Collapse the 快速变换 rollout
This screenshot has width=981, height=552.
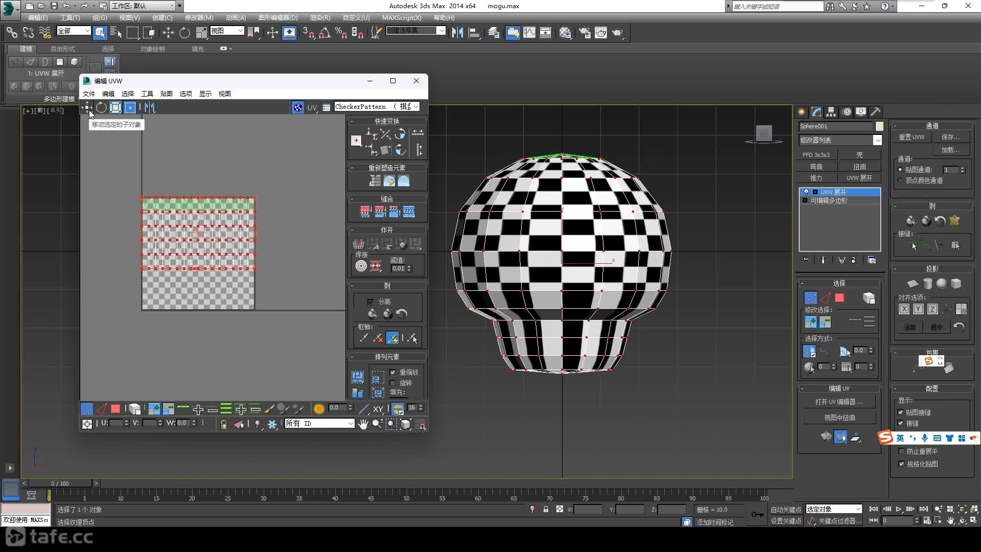[x=387, y=121]
